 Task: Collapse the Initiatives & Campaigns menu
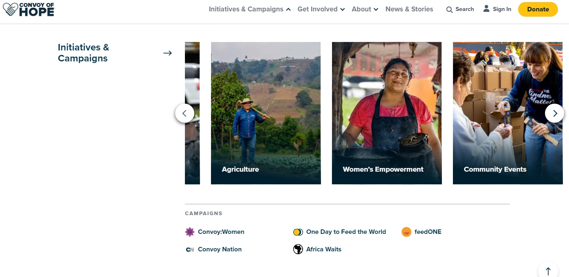tap(250, 9)
